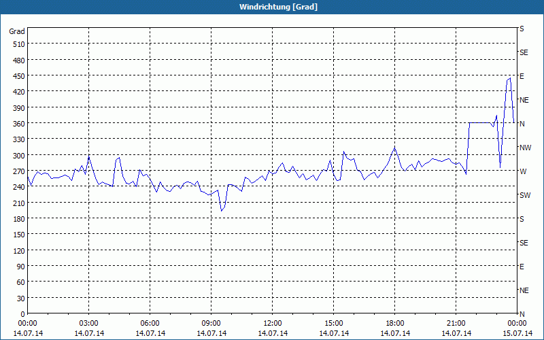This screenshot has width=544, height=340.
Task: Select the 120 degree axis label
Action: [x=19, y=251]
